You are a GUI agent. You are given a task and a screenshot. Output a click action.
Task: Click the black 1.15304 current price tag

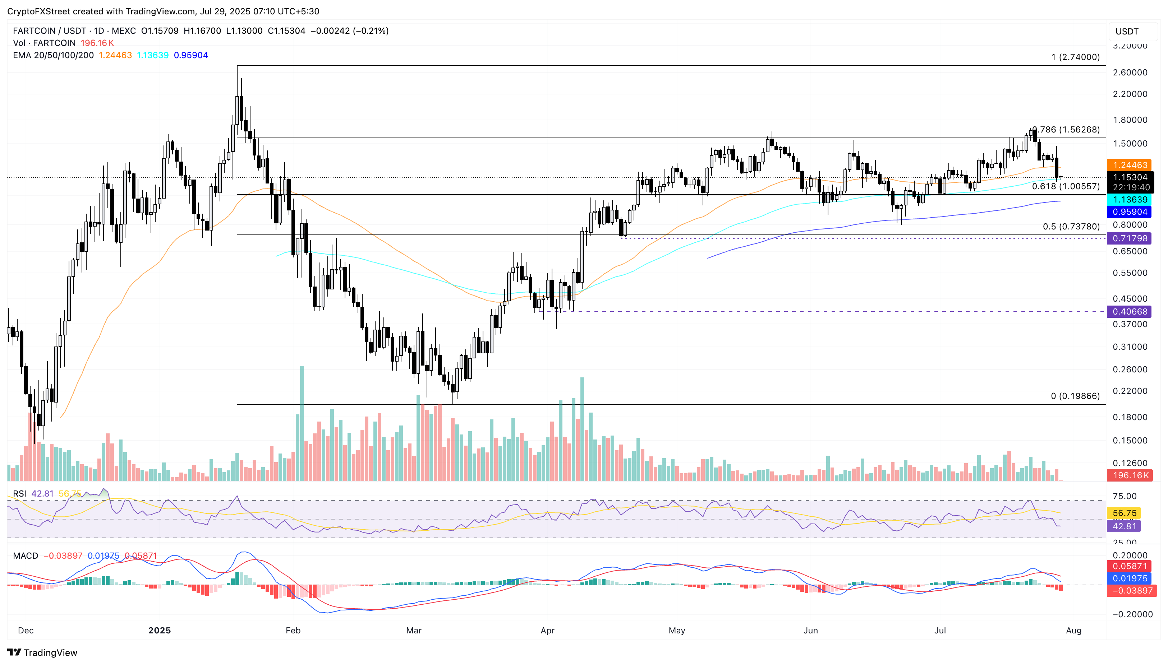pos(1129,177)
